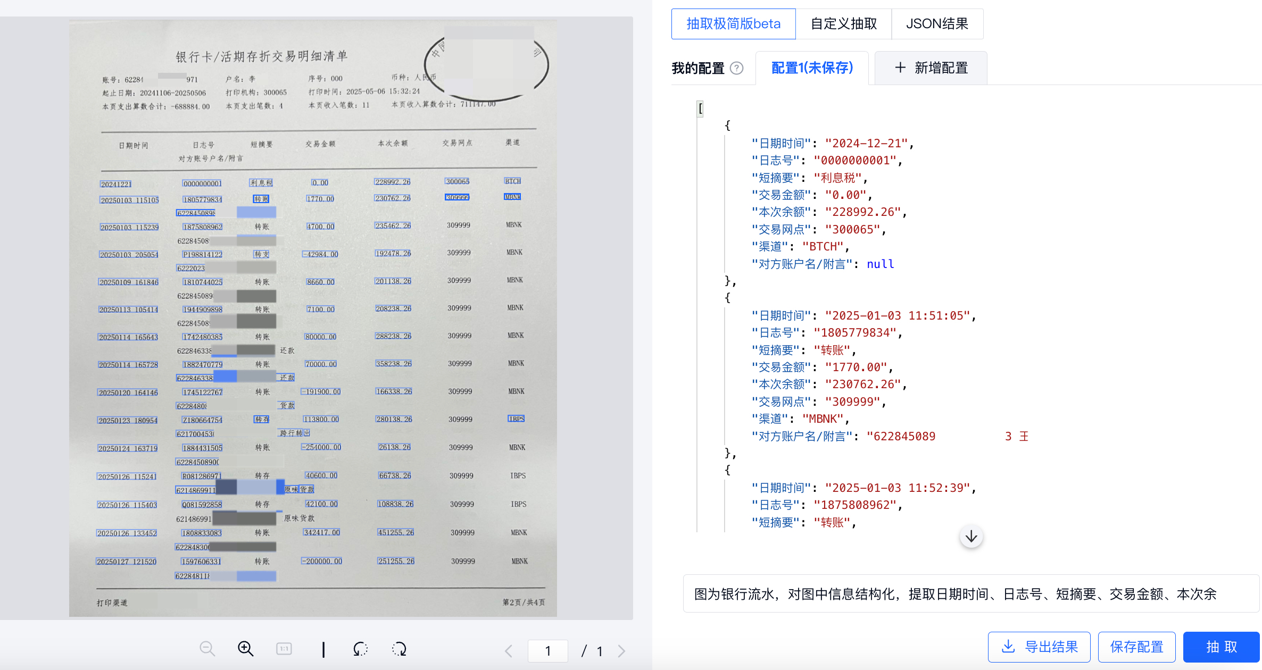Click the zoom in magnifier icon
The width and height of the screenshot is (1262, 670).
pyautogui.click(x=245, y=649)
